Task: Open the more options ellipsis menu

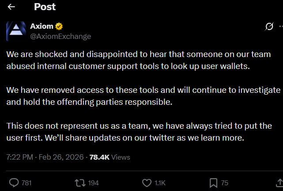Action: [280, 27]
